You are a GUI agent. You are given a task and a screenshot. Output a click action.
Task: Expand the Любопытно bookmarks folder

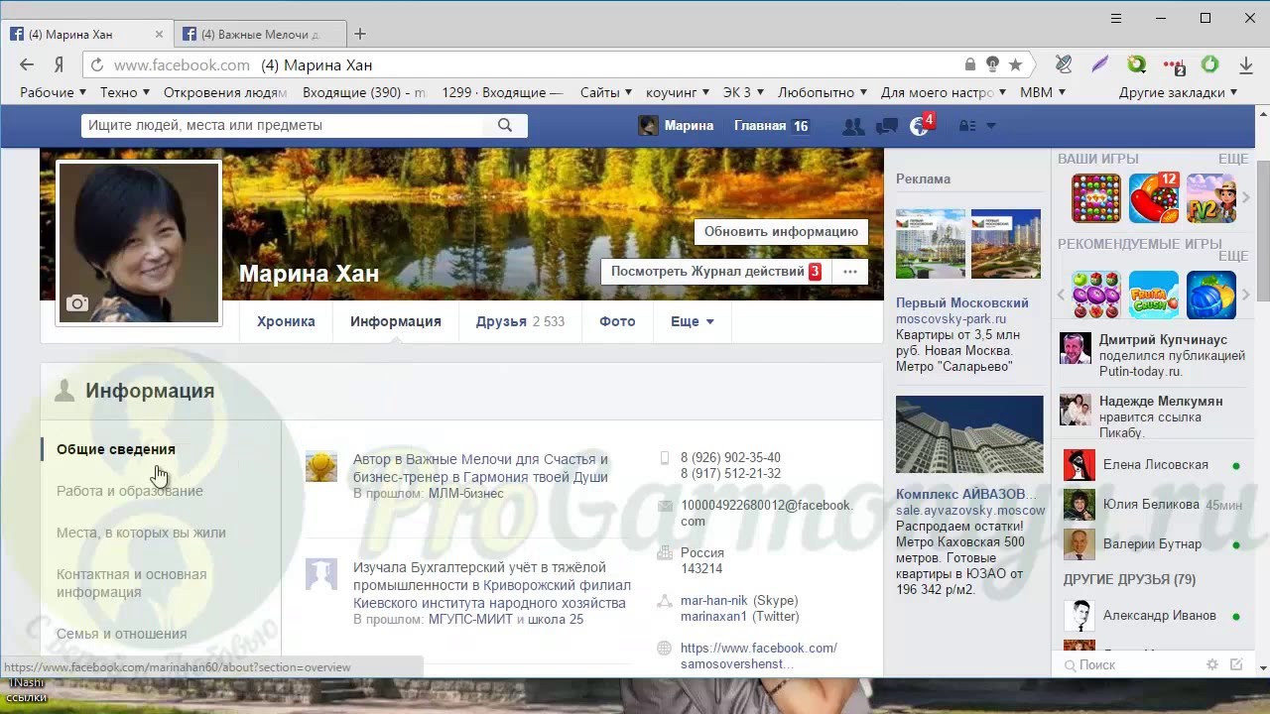click(x=823, y=92)
